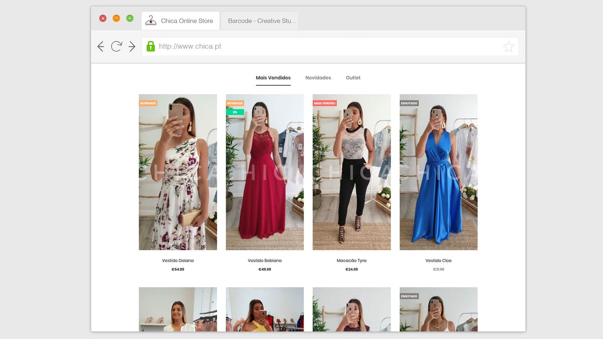The image size is (603, 339).
Task: Reload the page with the refresh icon
Action: [x=117, y=47]
